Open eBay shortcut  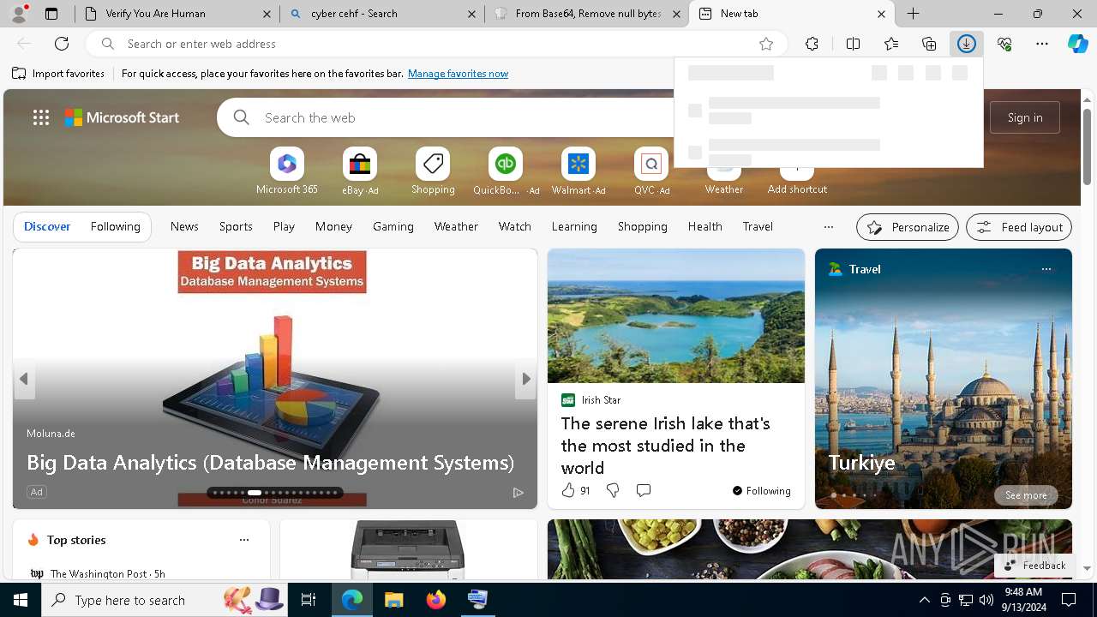point(360,171)
